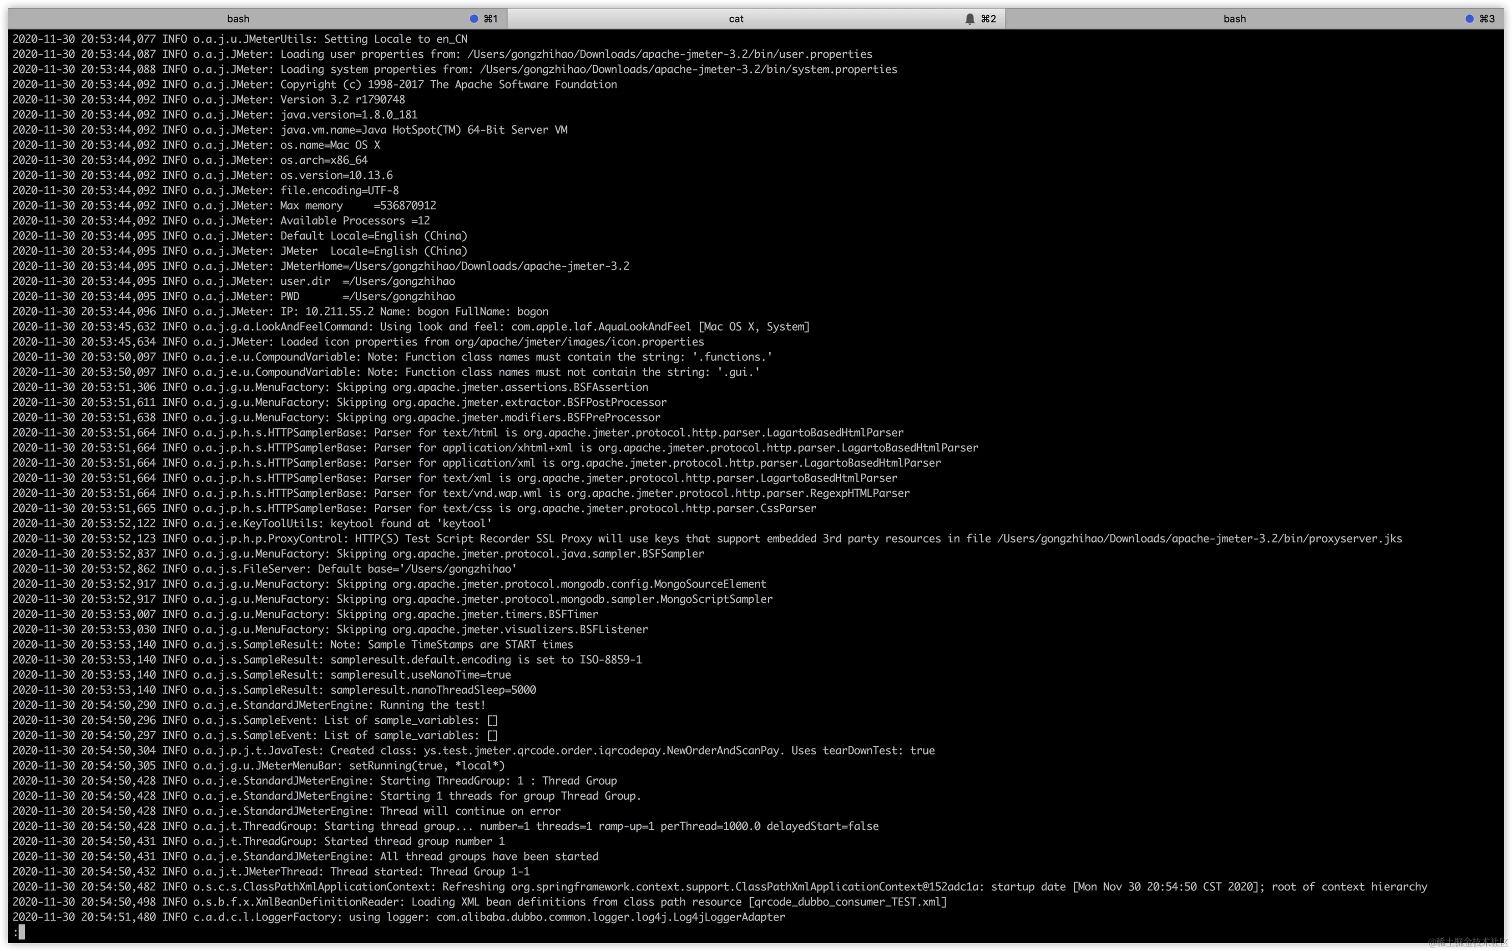Click the watermark in bottom-right corner

1467,941
